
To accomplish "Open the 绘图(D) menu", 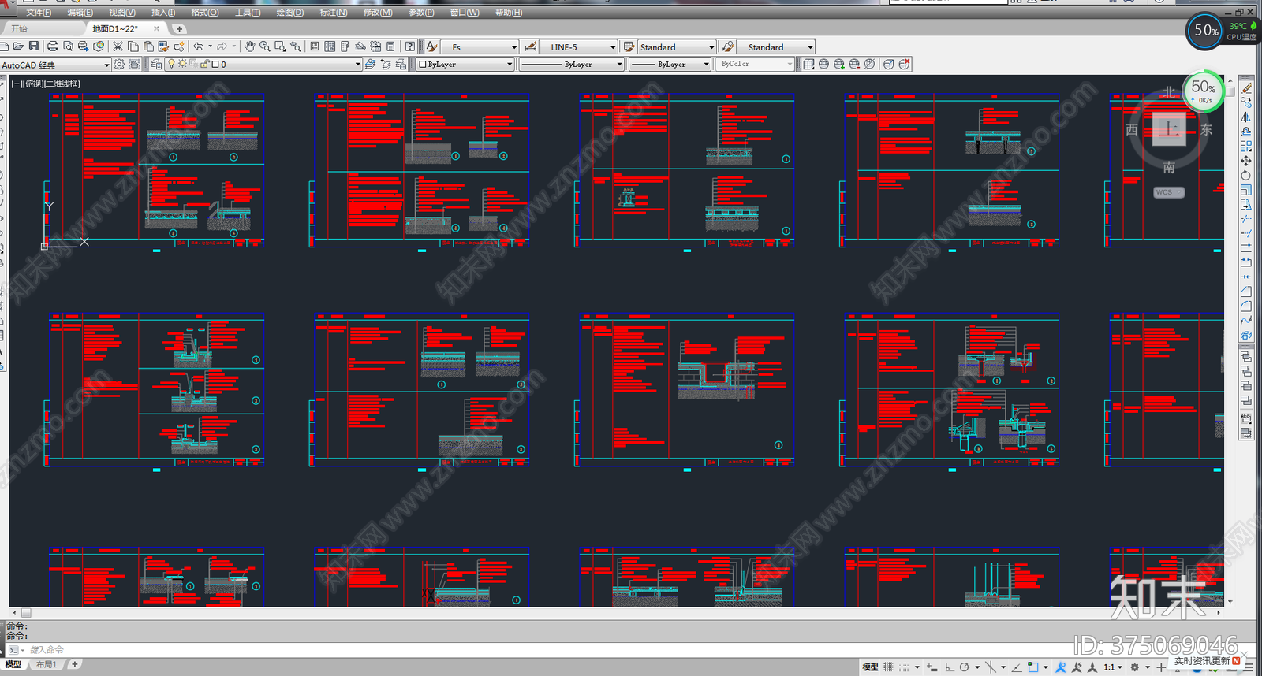I will [x=289, y=13].
